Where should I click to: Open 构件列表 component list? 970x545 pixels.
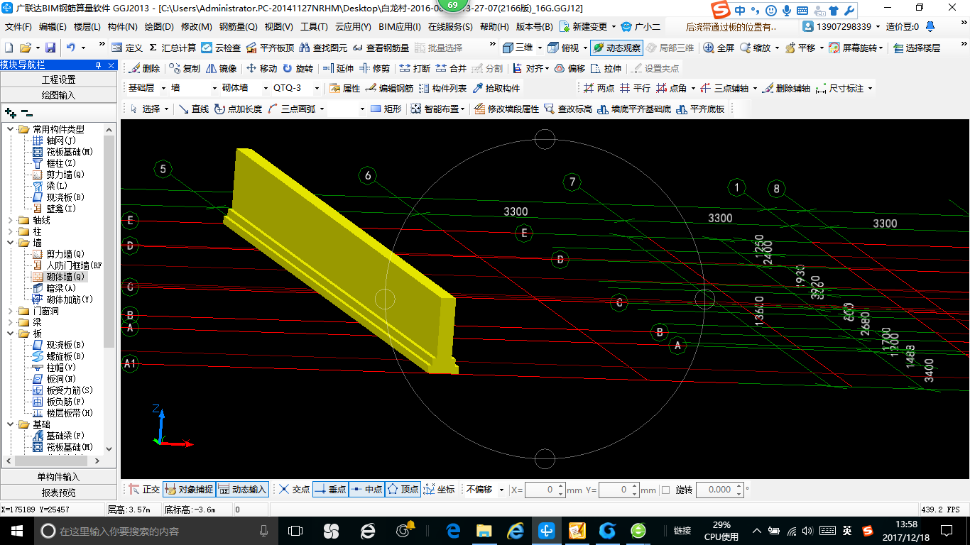443,88
